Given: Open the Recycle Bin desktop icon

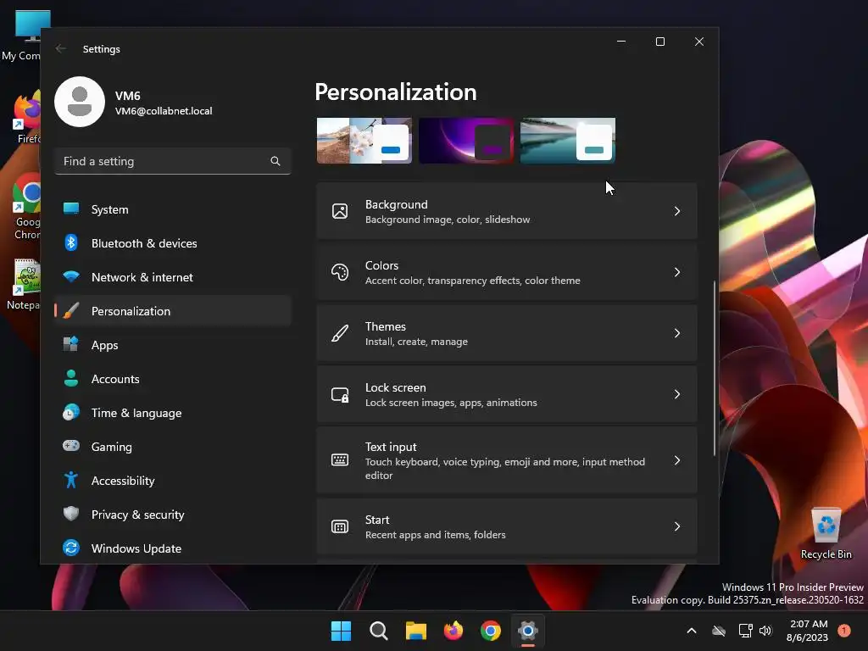Looking at the screenshot, I should click(x=826, y=533).
